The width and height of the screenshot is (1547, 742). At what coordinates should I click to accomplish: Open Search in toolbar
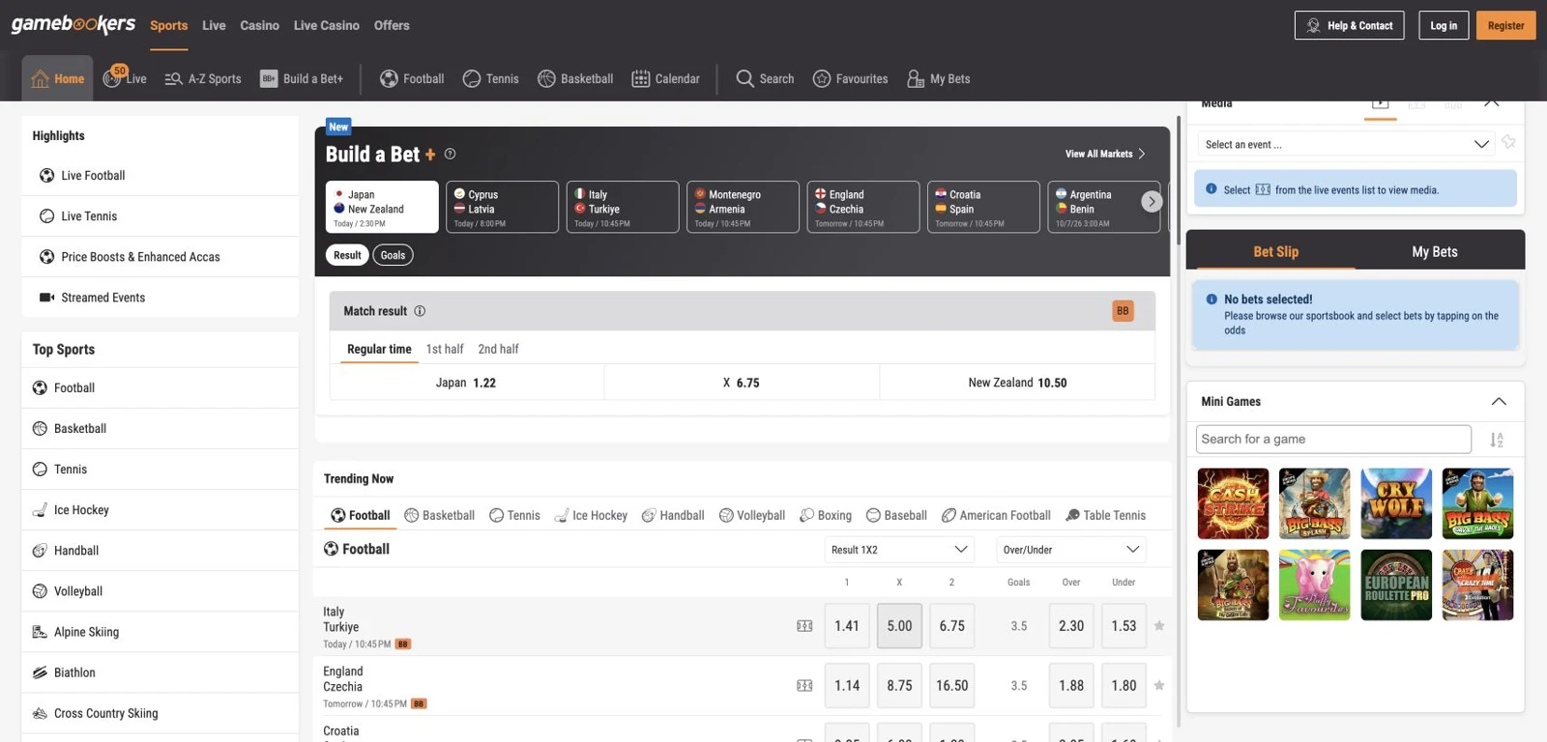point(765,79)
